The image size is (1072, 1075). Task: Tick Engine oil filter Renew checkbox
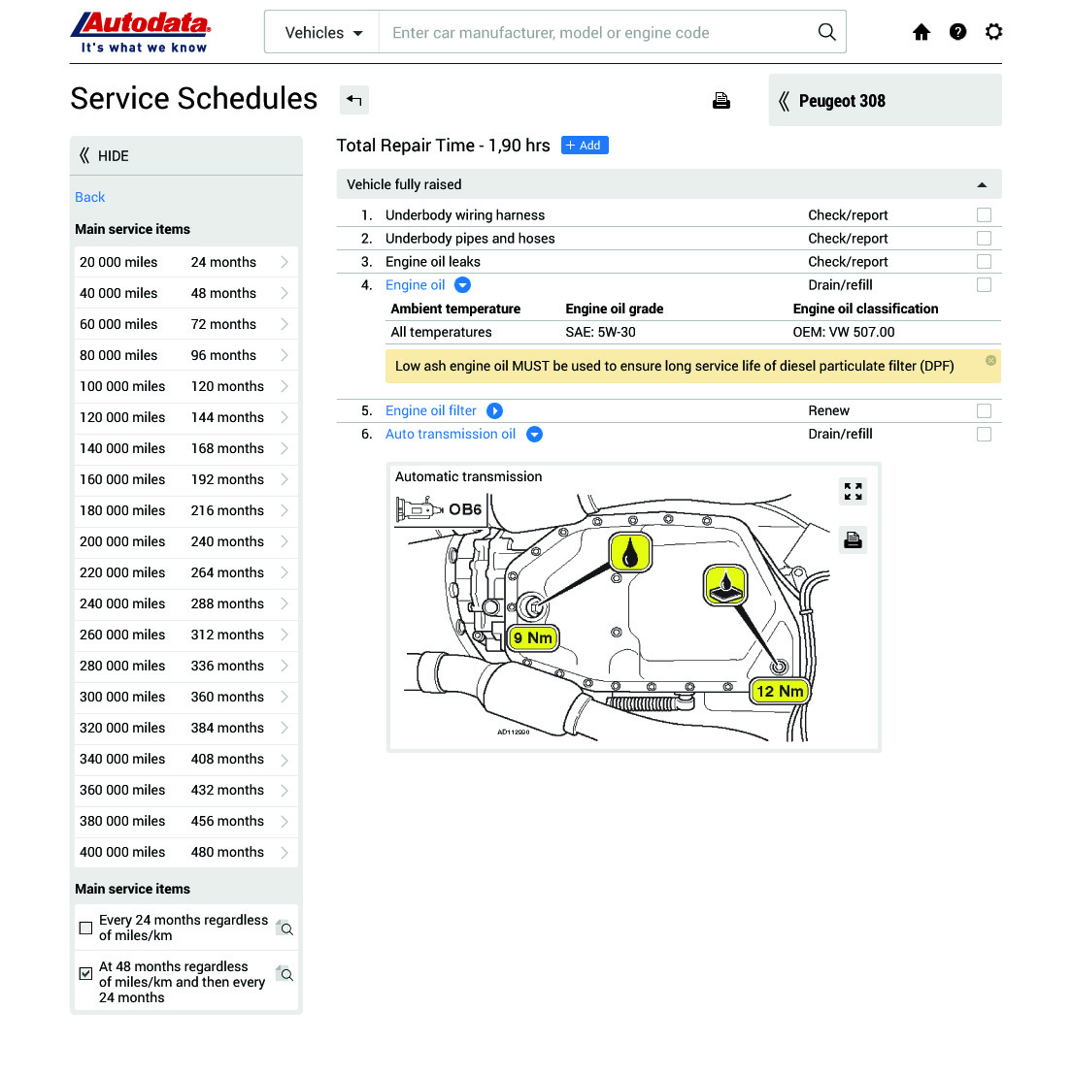985,410
